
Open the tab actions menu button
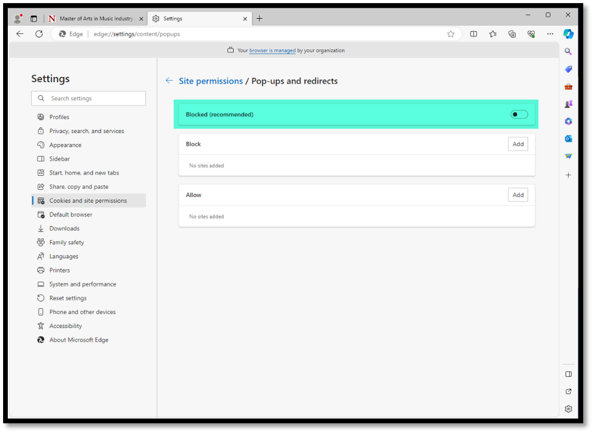(x=34, y=19)
